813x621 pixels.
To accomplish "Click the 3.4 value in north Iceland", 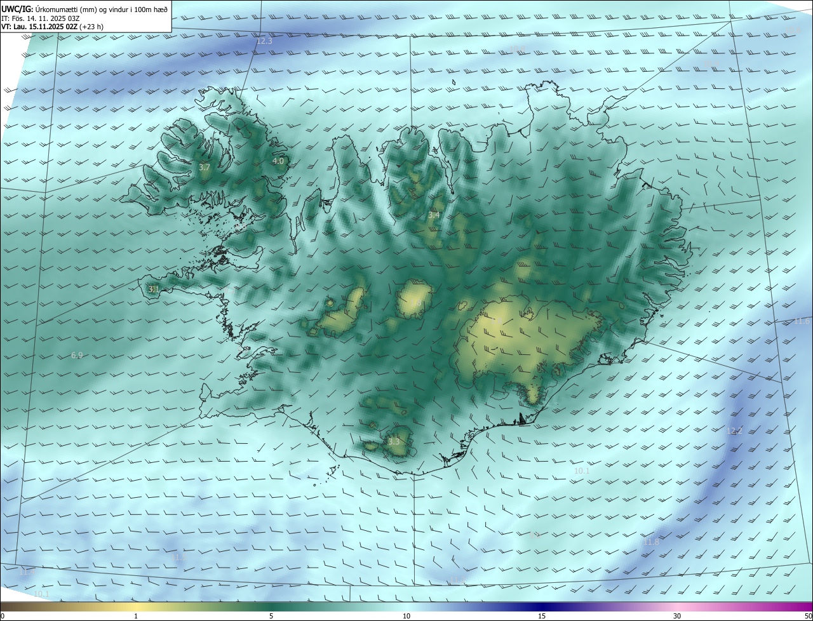I will point(434,215).
